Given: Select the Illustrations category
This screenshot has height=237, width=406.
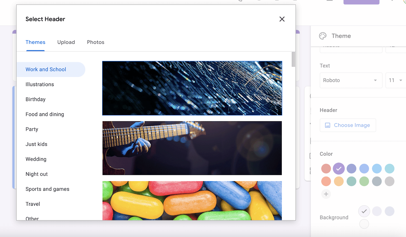Looking at the screenshot, I should (x=40, y=84).
